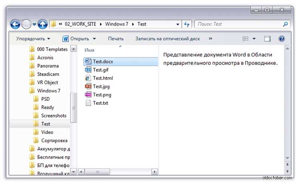Change the view with the view icon

(x=245, y=39)
